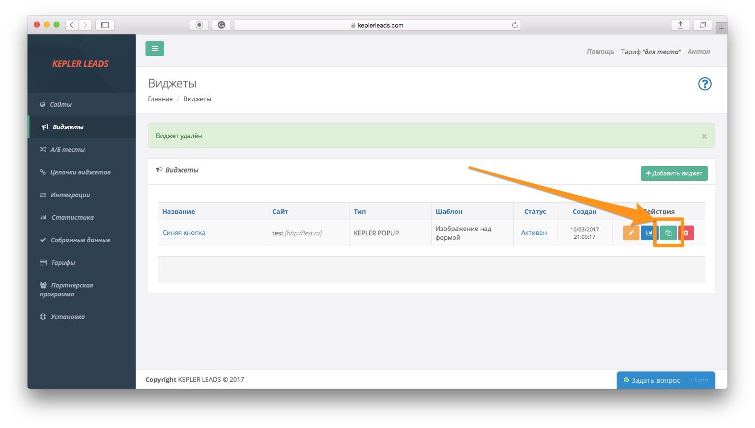Open the Тариф "для теста" link

651,52
